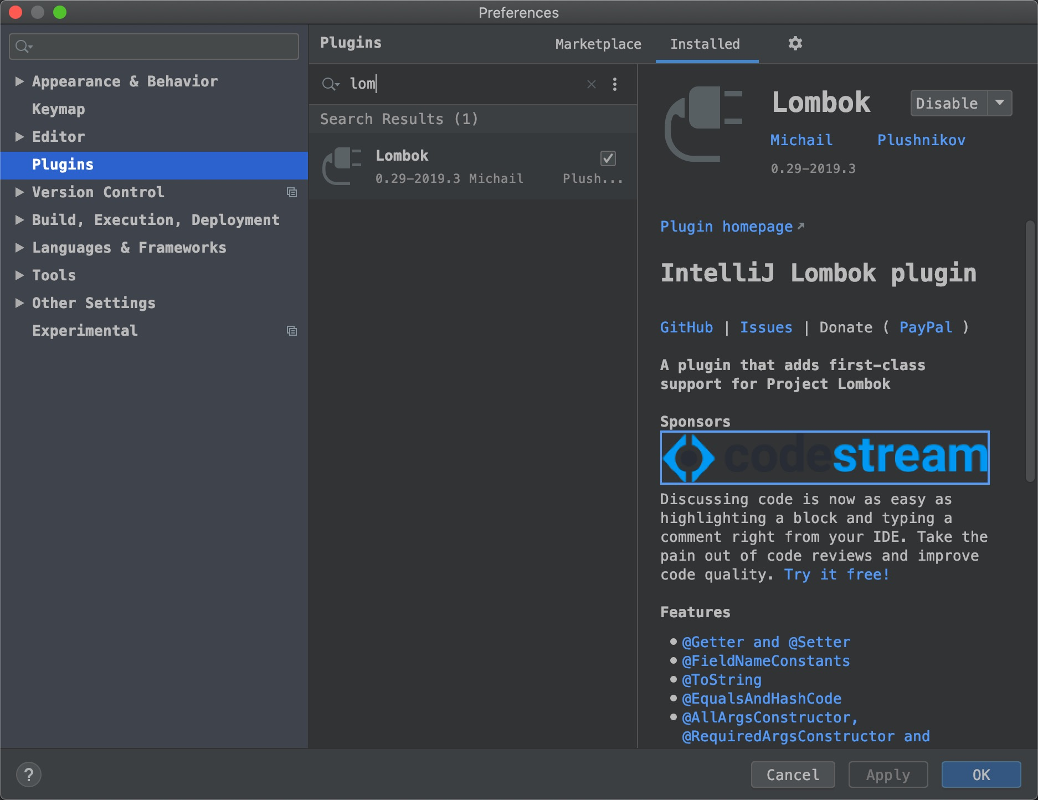Open the @ToString feature link
The image size is (1038, 800).
point(722,680)
